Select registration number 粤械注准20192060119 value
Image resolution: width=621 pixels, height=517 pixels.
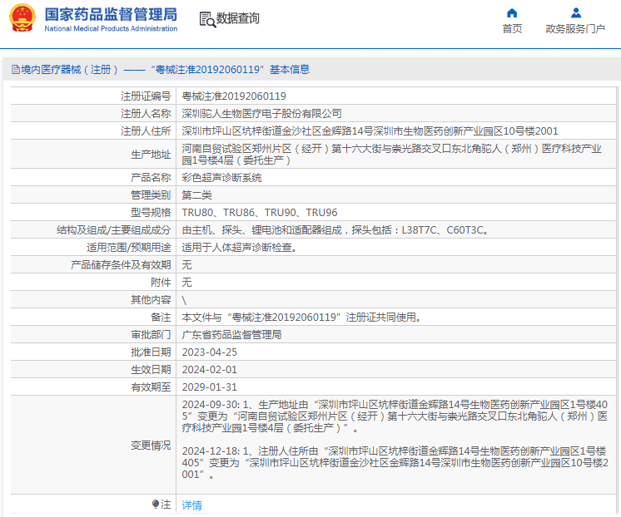(x=234, y=96)
